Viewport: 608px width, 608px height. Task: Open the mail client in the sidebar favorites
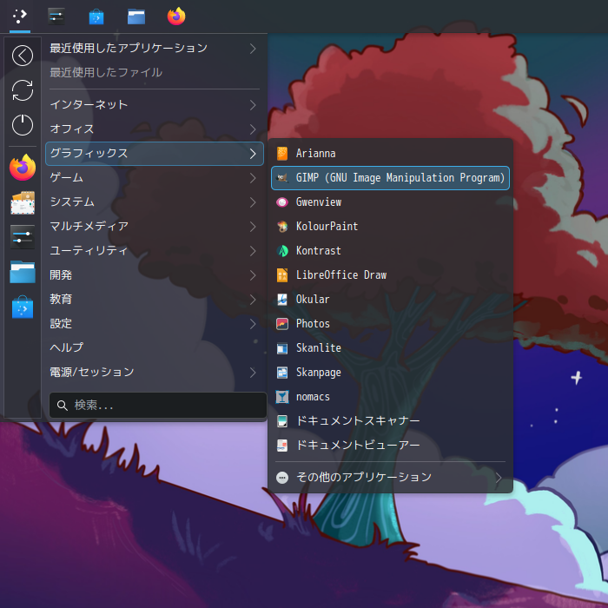(23, 202)
